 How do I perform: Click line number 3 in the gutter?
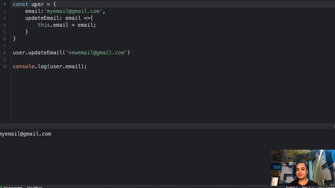tap(5, 18)
